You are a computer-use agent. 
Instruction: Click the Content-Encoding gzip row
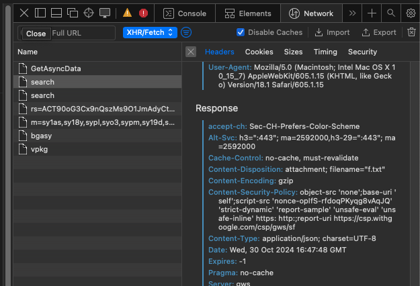[251, 181]
